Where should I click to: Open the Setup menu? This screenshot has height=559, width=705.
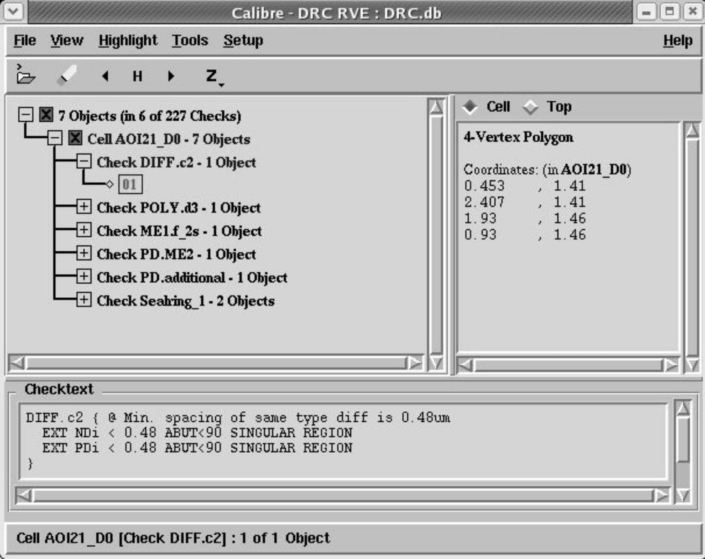point(243,41)
